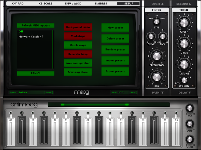Viewport: 201px width, 150px height.
Task: Switch to the KB SCALE tab
Action: 45,3
